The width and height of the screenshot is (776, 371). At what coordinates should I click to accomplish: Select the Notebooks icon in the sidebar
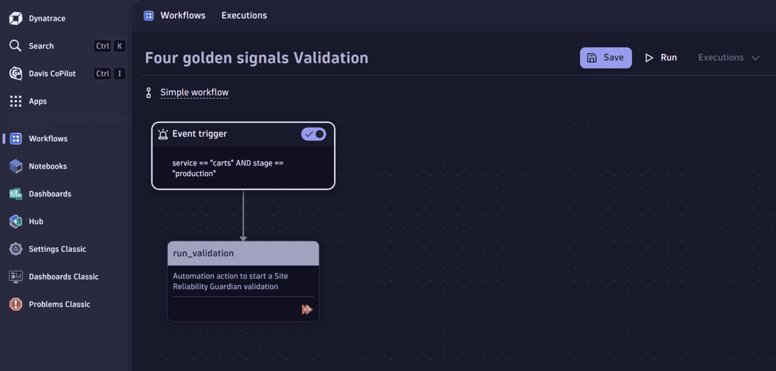click(15, 166)
